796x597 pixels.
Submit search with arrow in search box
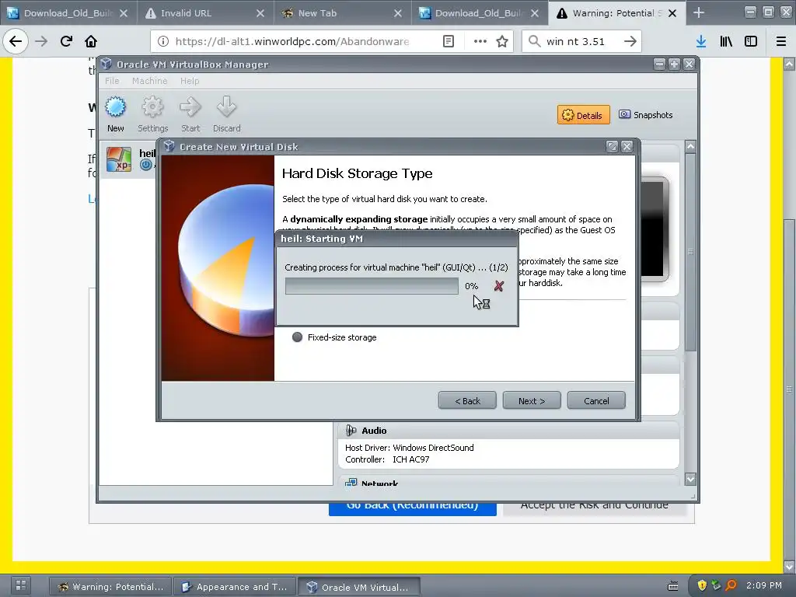(630, 41)
